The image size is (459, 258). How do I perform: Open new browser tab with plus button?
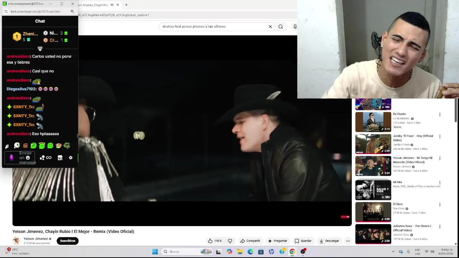coord(126,5)
